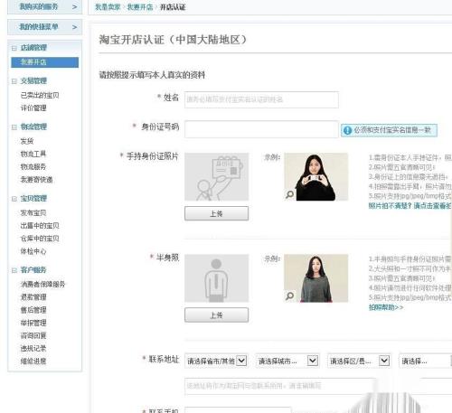Collapse the 物流管理 section icon
This screenshot has width=452, height=413.
pyautogui.click(x=14, y=127)
